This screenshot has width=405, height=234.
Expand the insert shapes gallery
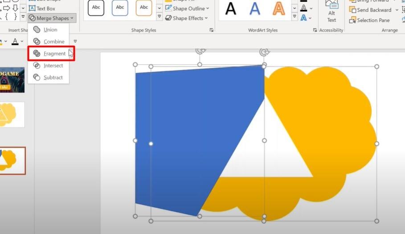[x=23, y=17]
